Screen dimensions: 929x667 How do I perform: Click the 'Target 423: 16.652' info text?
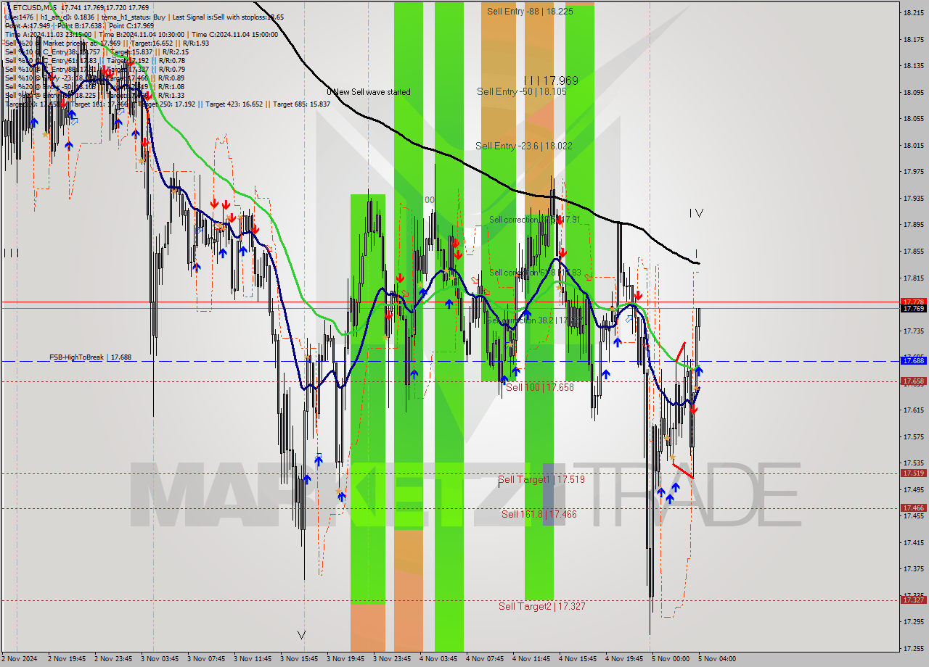tap(234, 104)
